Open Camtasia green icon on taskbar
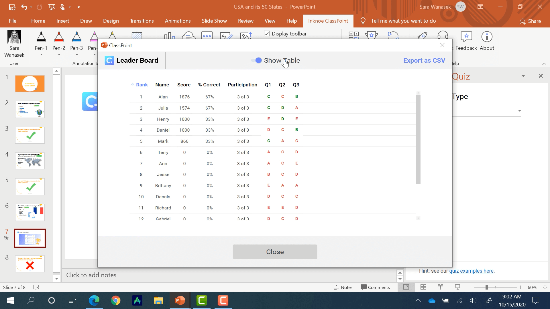The height and width of the screenshot is (309, 550). [202, 300]
